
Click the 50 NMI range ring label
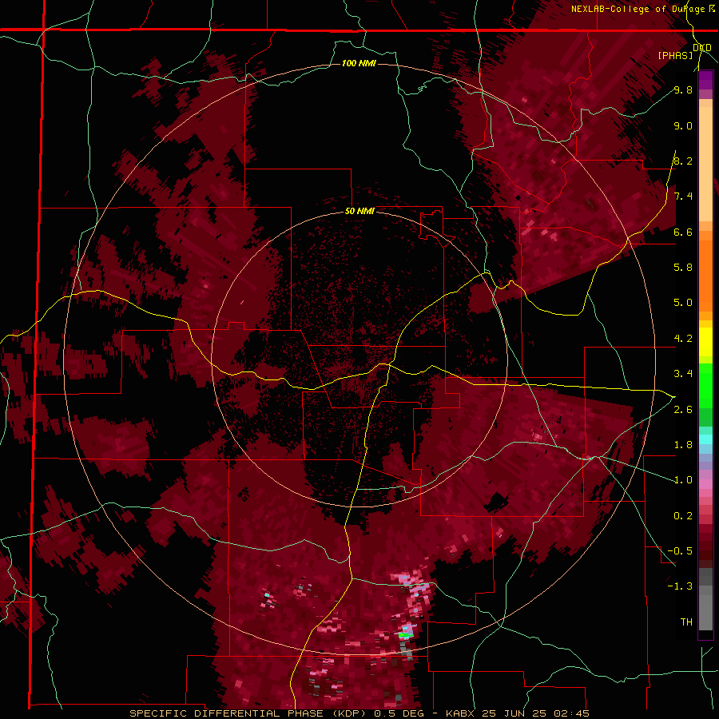tap(359, 212)
